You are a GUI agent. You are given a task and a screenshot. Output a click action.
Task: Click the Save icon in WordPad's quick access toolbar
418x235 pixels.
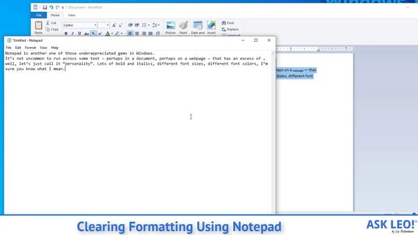[x=45, y=7]
